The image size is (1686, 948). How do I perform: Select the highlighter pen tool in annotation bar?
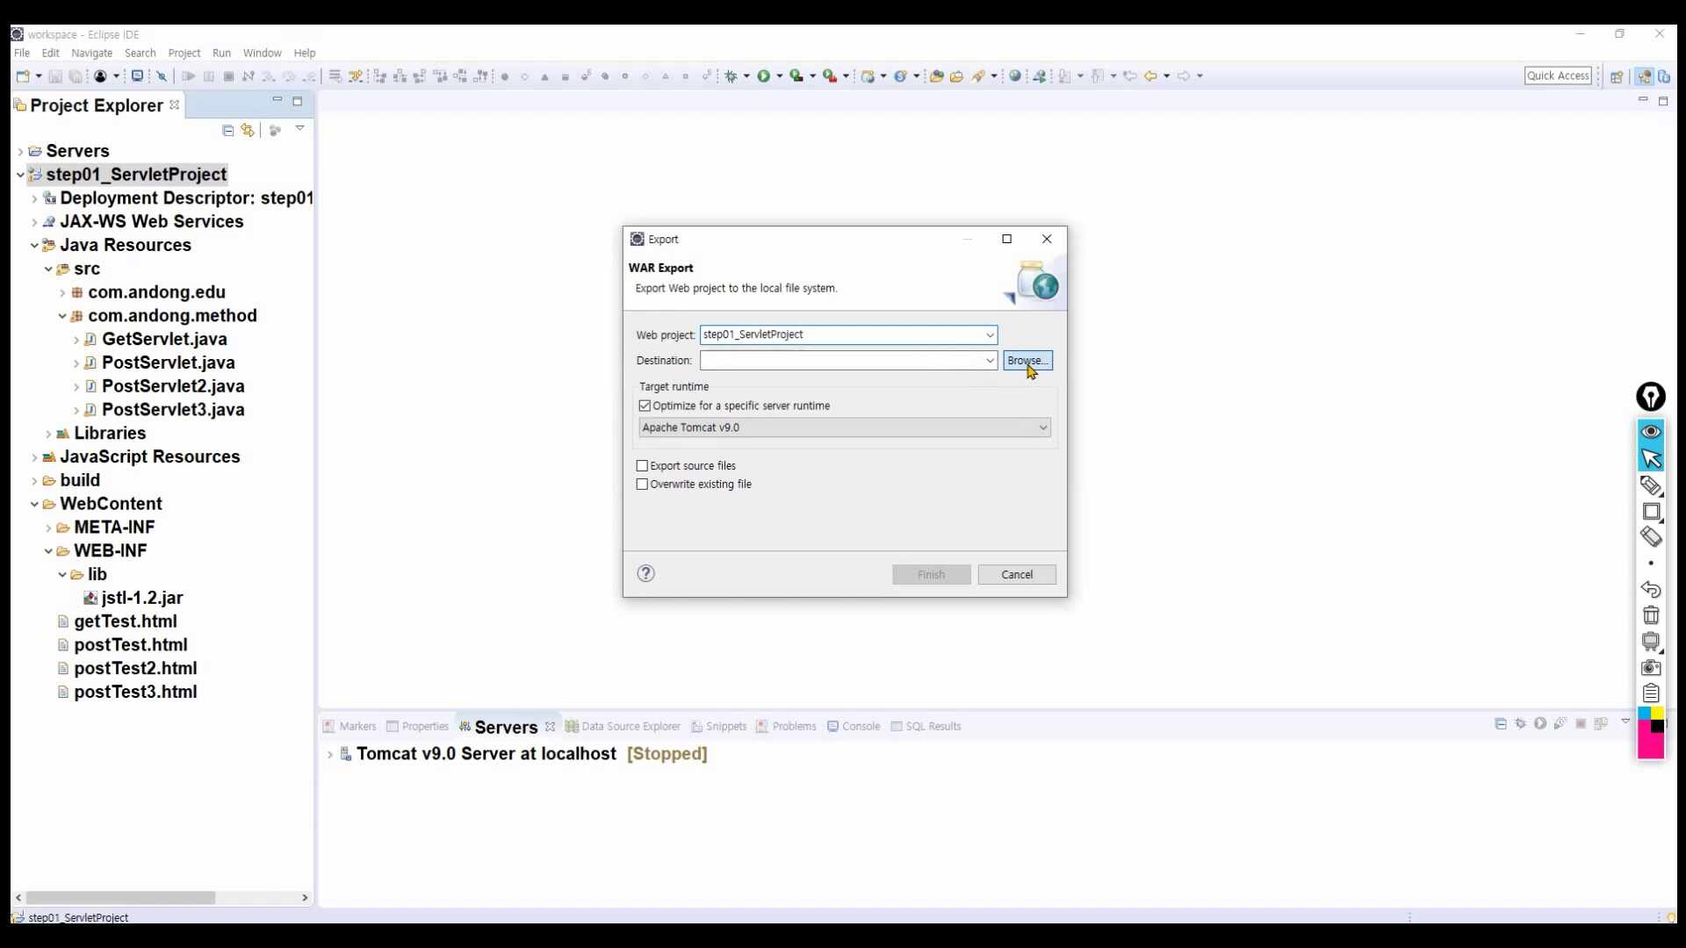pyautogui.click(x=1651, y=485)
